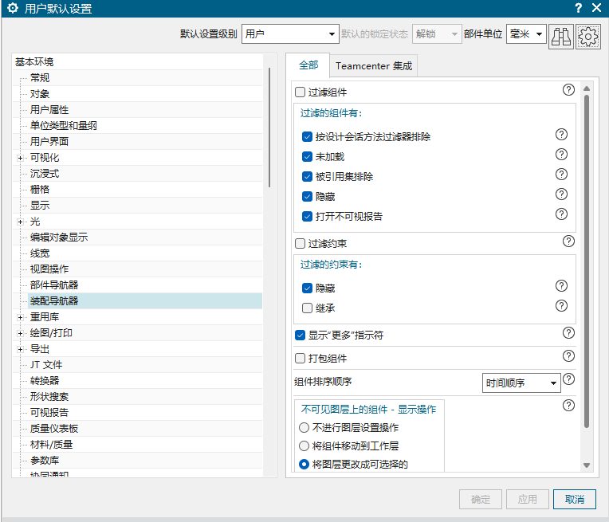Click the settings gear icon in title bar
The image size is (609, 522).
13,8
